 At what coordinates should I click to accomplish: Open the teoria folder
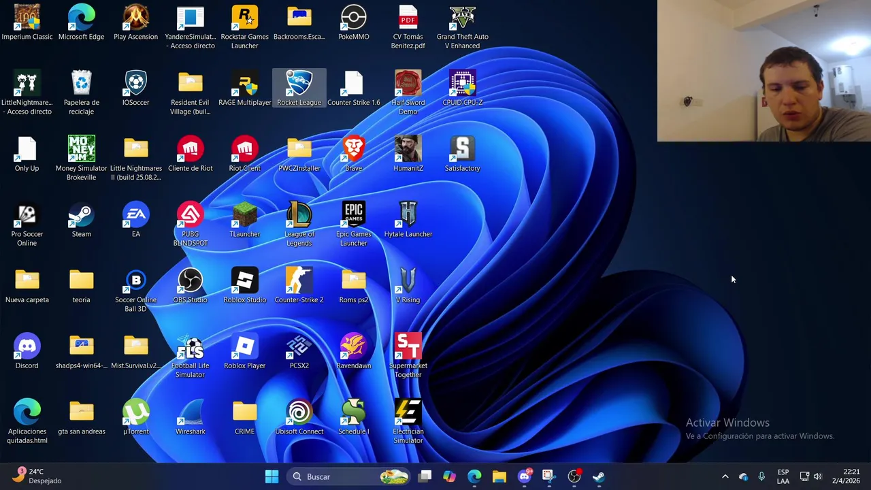pyautogui.click(x=82, y=285)
